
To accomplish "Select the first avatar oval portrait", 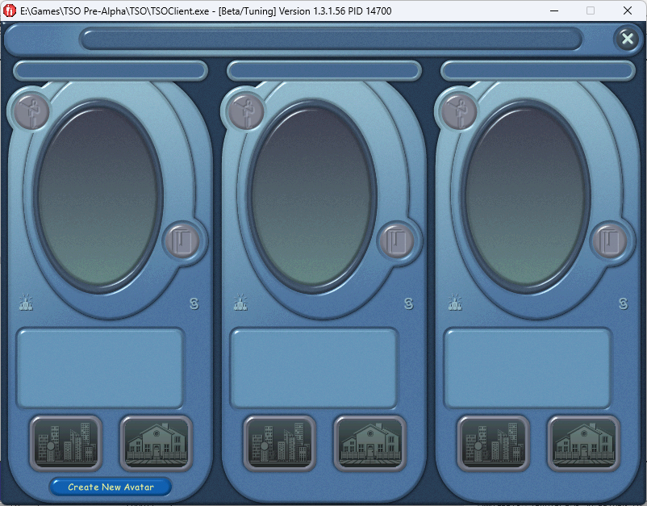I will tap(98, 197).
